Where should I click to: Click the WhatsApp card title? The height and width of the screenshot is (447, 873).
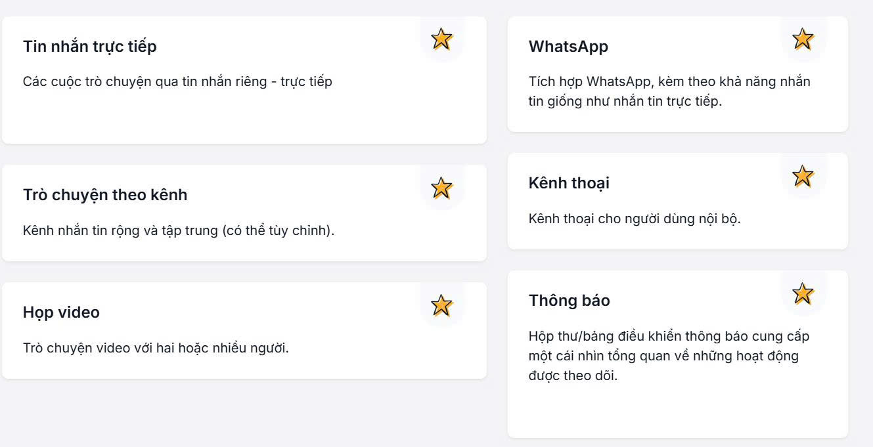click(x=568, y=47)
